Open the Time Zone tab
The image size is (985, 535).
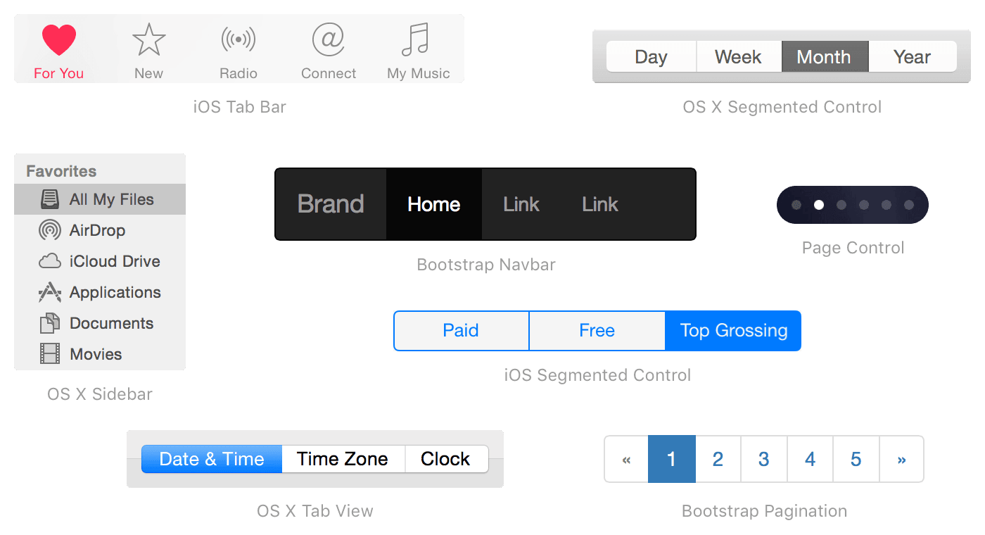pos(343,459)
